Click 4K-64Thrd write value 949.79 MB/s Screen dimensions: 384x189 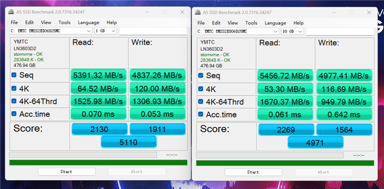pyautogui.click(x=344, y=101)
